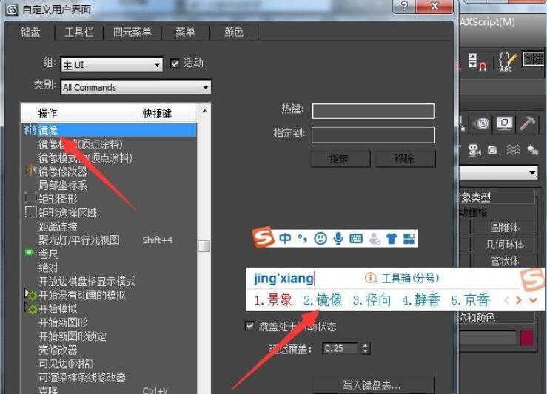
Task: Click the help question mark button
Action: [404, 6]
